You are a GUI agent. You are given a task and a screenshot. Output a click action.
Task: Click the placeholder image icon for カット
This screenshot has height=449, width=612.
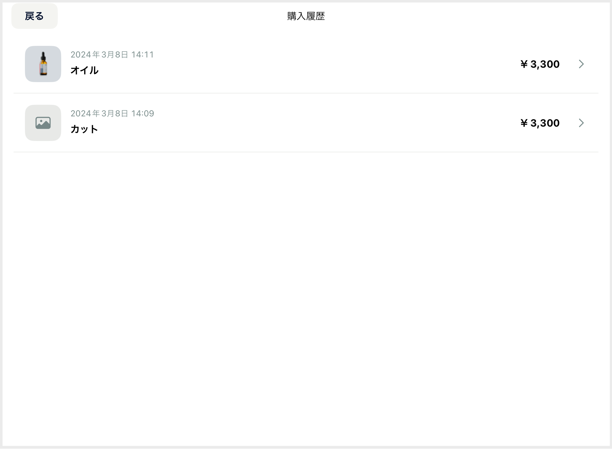click(43, 123)
